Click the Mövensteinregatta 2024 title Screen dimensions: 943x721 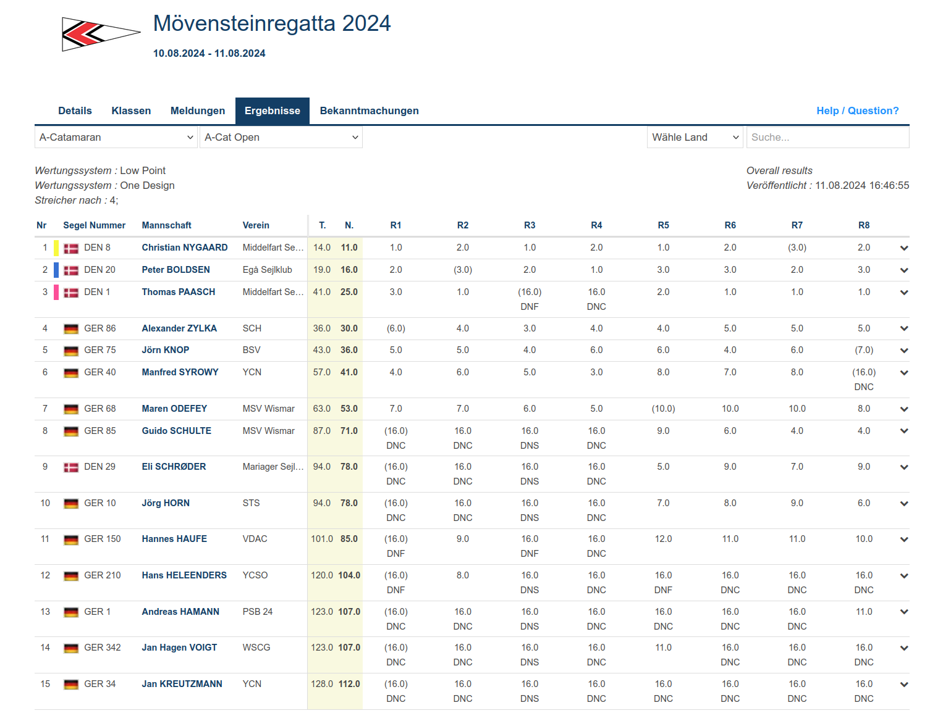click(272, 23)
